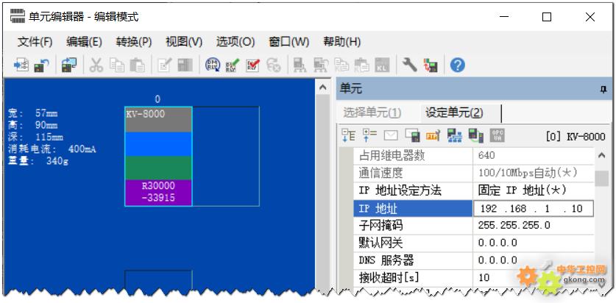This screenshot has width=616, height=303.
Task: Click the greyed K paste icon
Action: coord(362,65)
